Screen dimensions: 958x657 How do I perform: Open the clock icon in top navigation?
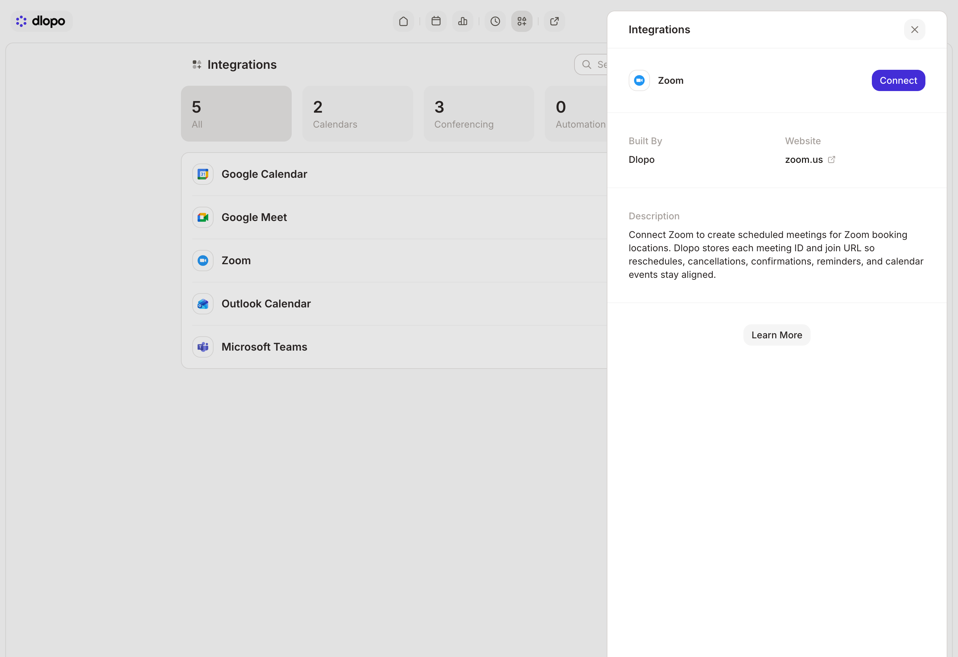point(495,21)
